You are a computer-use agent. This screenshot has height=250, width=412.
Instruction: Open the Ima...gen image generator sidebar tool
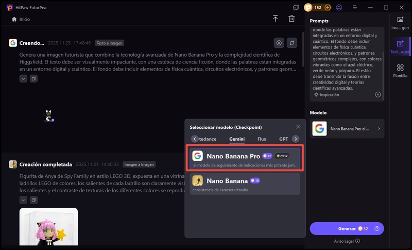tap(400, 23)
